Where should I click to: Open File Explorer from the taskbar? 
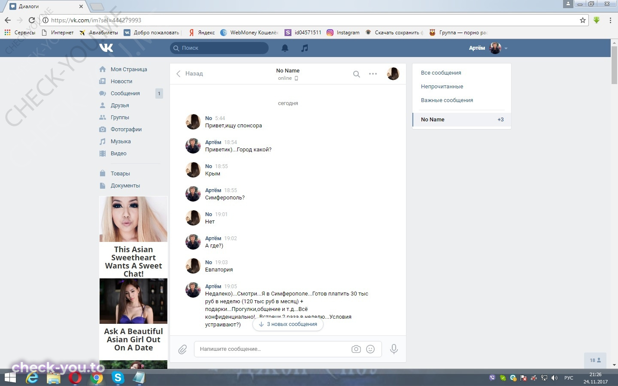[54, 378]
